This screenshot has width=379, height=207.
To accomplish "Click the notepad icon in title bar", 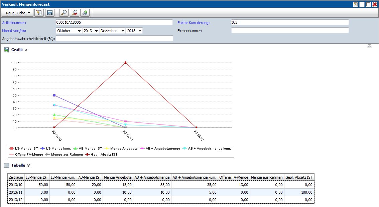I will pos(355,4).
